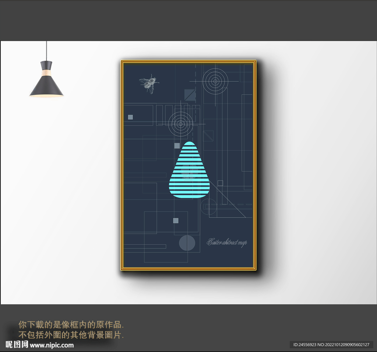
Task: Select the gold picture frame border
Action: click(122, 166)
